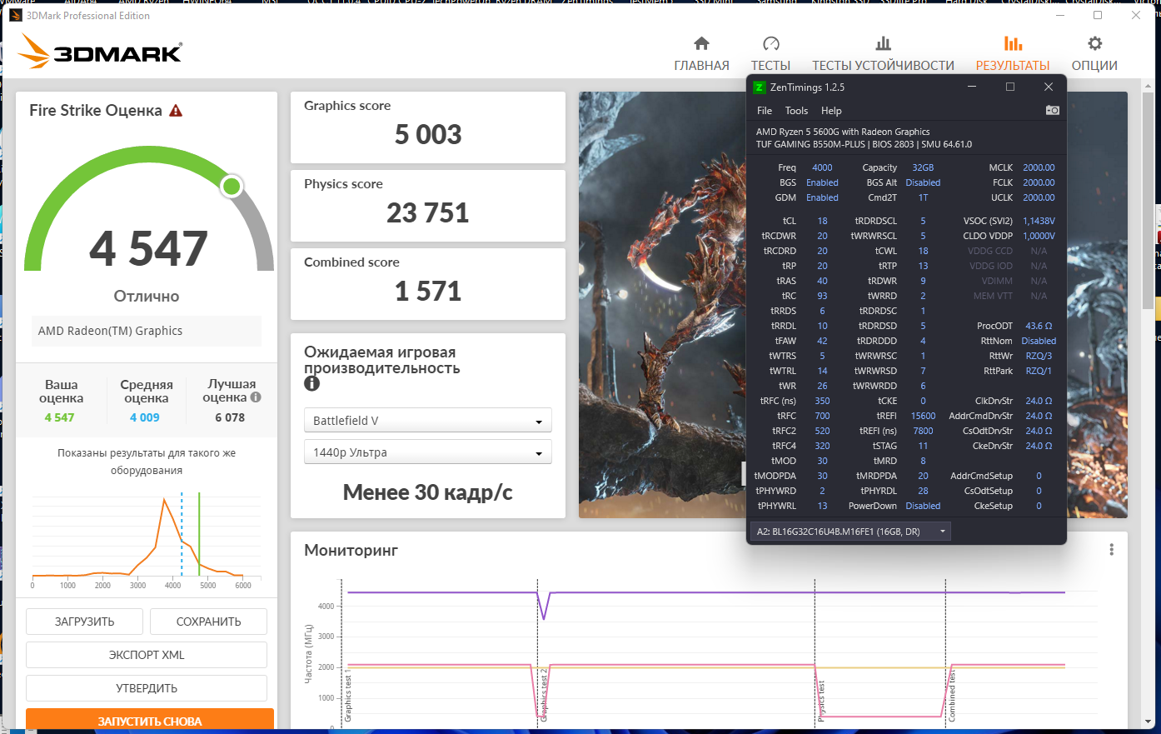Click the УТВЕРДИТЬ button
The width and height of the screenshot is (1161, 734).
click(147, 688)
